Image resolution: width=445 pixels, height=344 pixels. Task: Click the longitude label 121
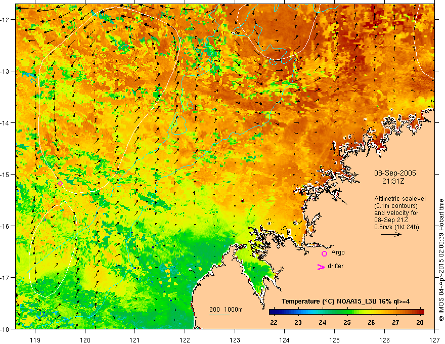click(x=135, y=340)
